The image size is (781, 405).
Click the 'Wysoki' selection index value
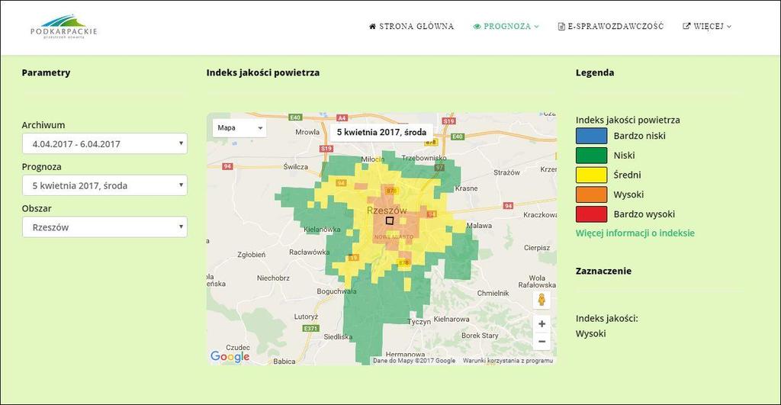click(x=591, y=334)
